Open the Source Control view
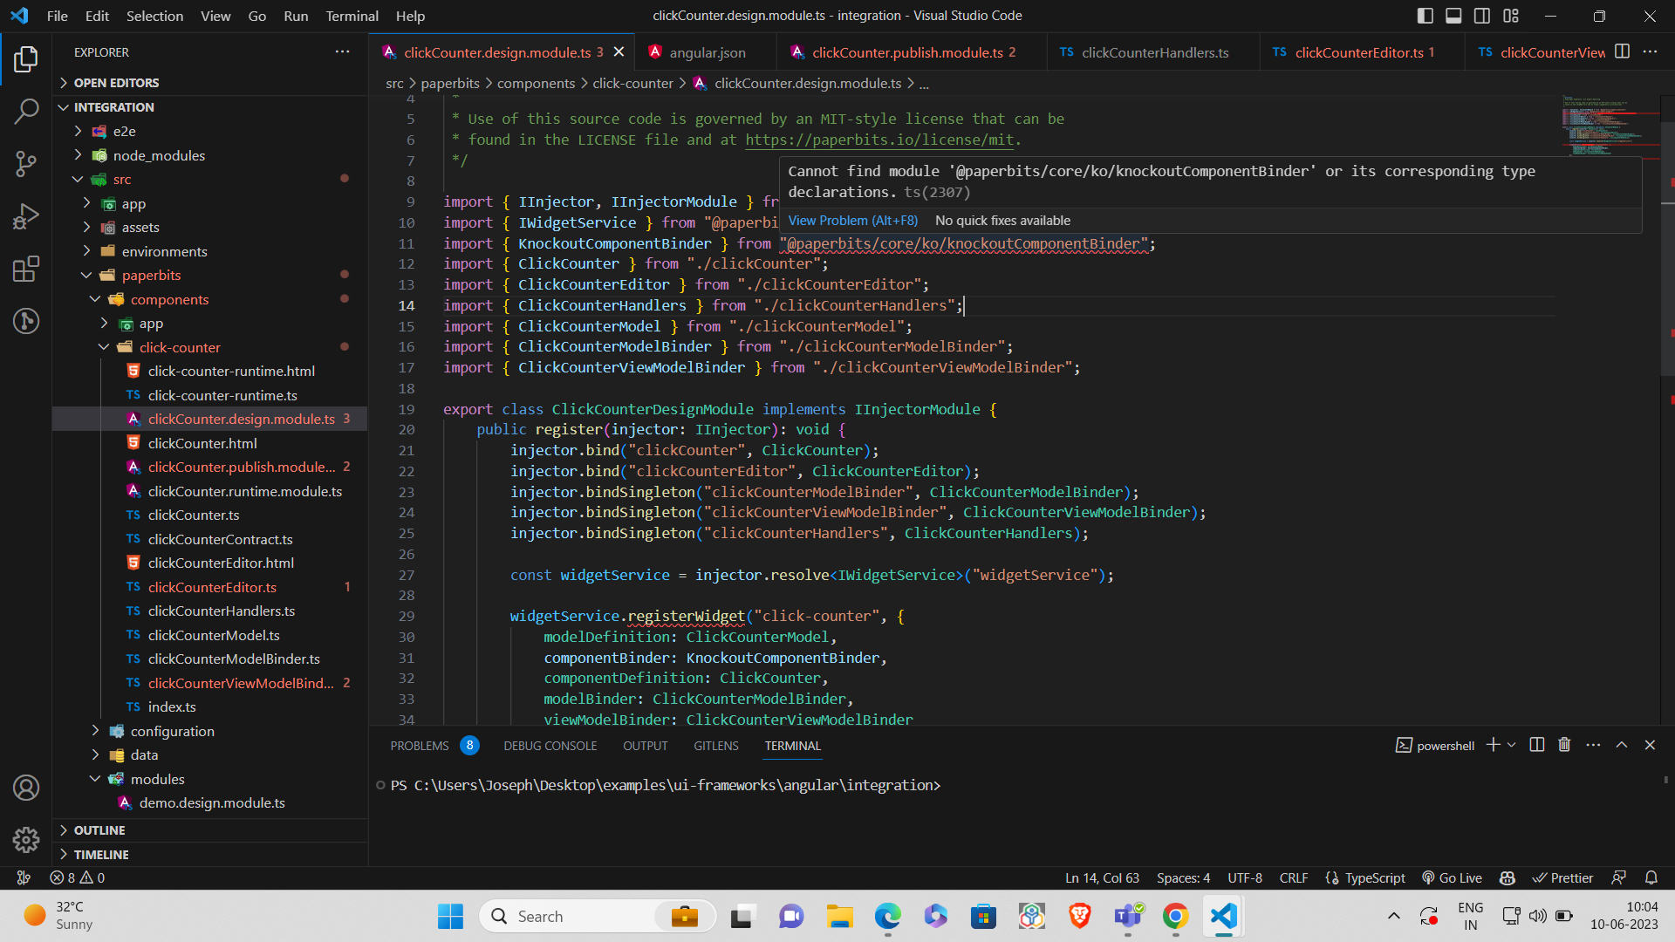 pos(26,164)
